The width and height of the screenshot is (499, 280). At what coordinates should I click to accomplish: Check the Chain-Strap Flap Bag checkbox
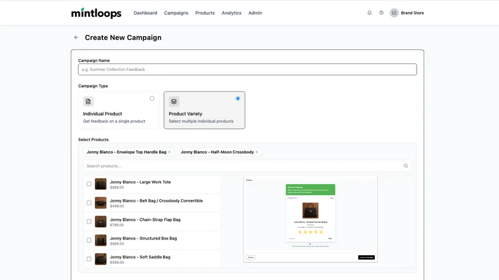pos(89,222)
